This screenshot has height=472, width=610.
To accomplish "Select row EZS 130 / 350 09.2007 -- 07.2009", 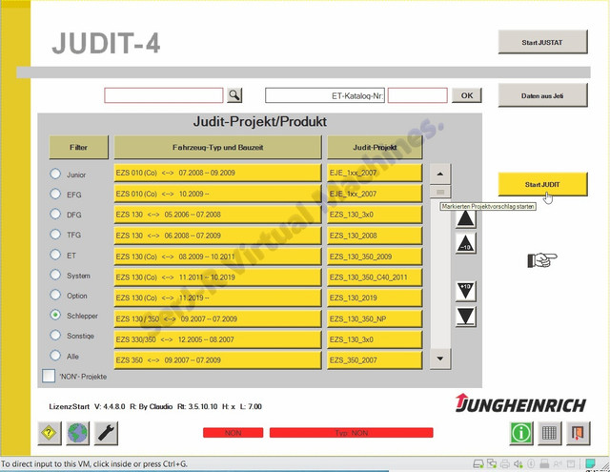I will (x=217, y=318).
